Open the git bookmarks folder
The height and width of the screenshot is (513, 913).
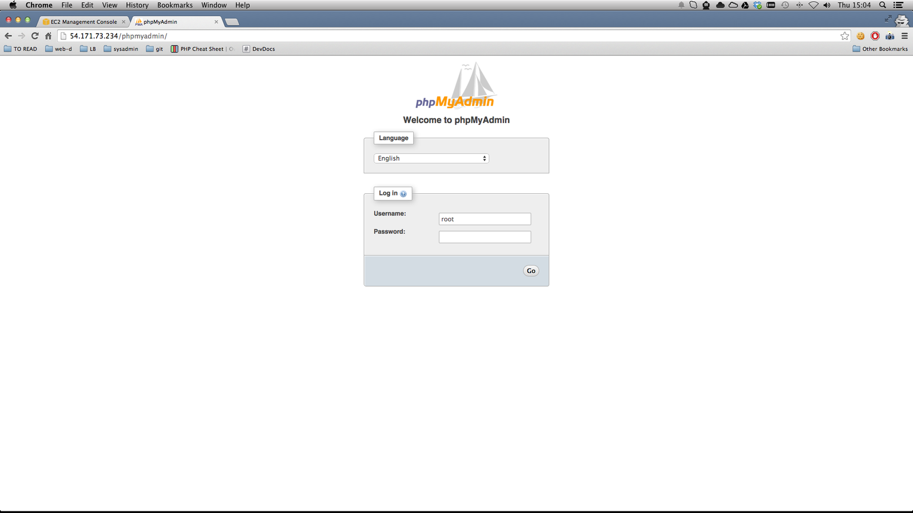(155, 49)
